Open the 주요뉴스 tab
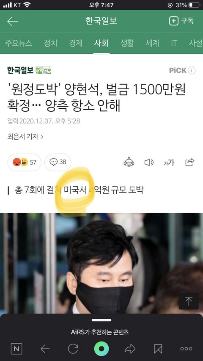203x361 pixels. click(x=19, y=43)
